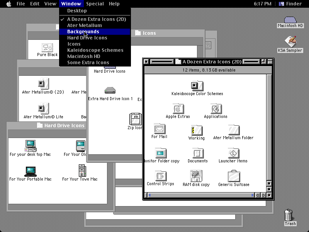Click the vertical scroll up arrow
This screenshot has width=309, height=232.
pyautogui.click(x=269, y=184)
